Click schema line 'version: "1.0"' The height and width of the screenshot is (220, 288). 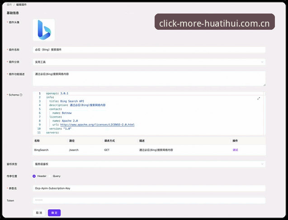60,128
